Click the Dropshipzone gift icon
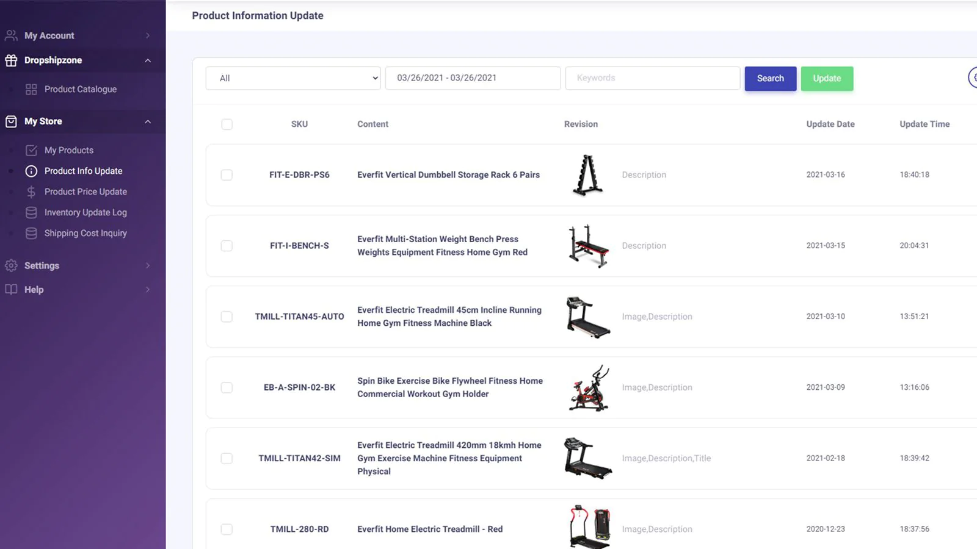 click(x=10, y=60)
